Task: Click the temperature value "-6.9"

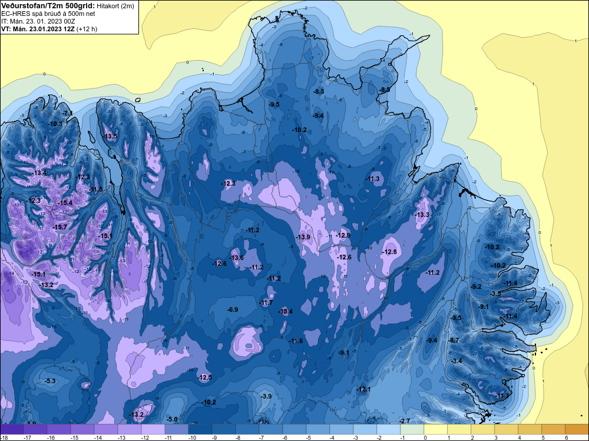Action: pos(233,310)
